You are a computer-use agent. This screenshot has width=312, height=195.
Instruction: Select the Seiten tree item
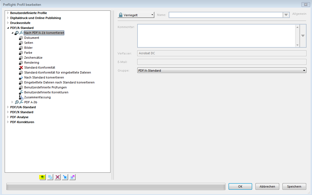pos(29,43)
